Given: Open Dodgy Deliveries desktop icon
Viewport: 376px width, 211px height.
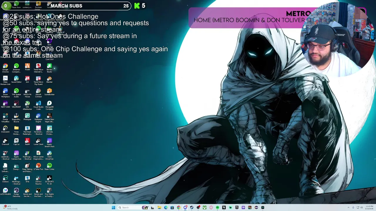Looking at the screenshot, I should tap(16, 193).
